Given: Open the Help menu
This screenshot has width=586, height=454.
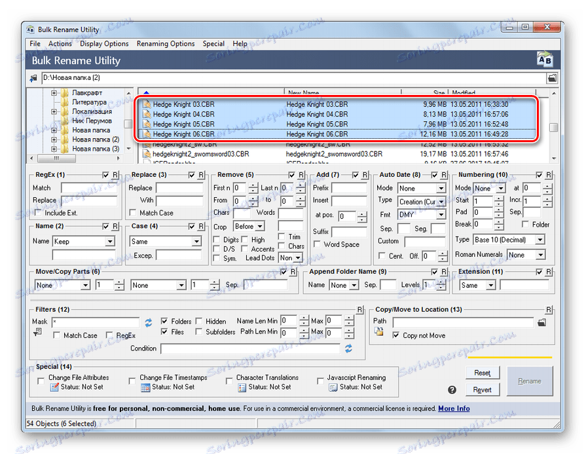Looking at the screenshot, I should click(x=240, y=44).
